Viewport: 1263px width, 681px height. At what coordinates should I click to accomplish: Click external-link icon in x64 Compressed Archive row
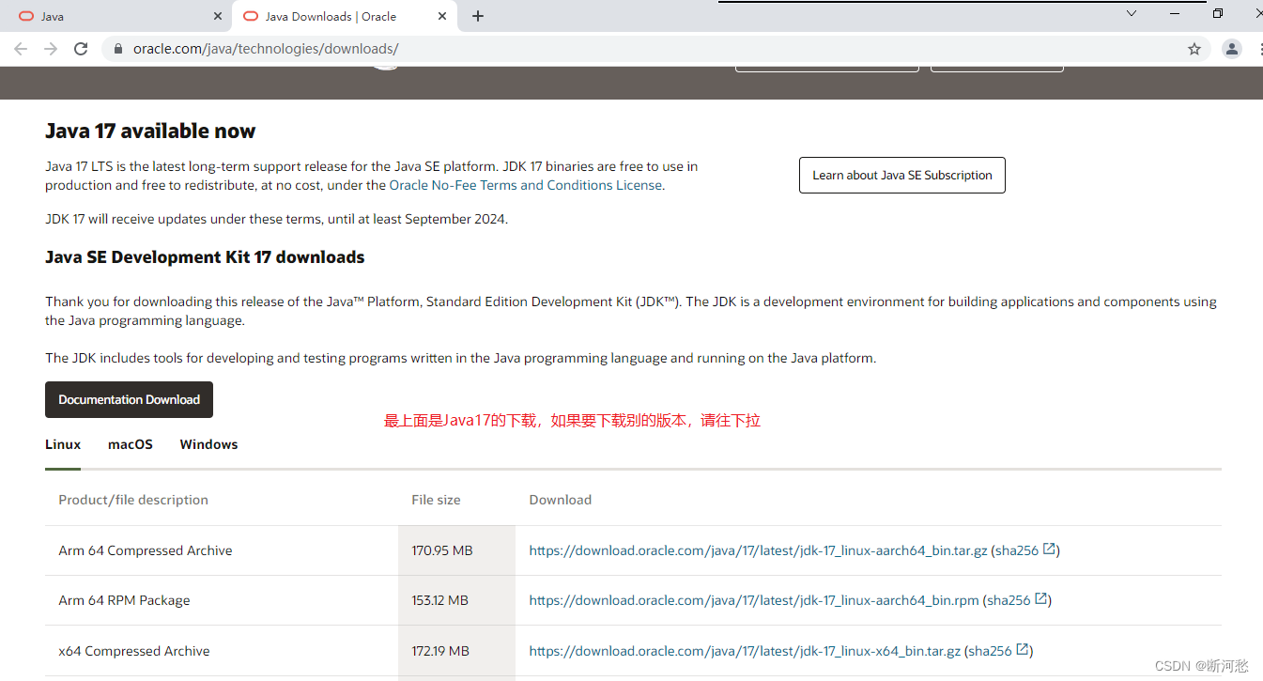(1023, 650)
